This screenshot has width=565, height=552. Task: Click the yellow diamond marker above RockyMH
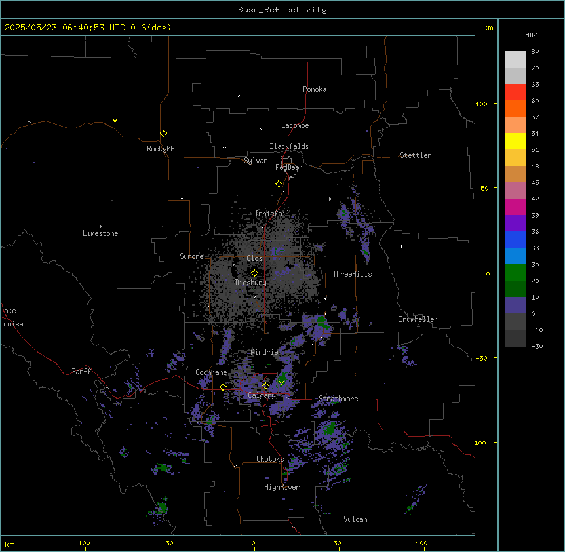point(164,134)
